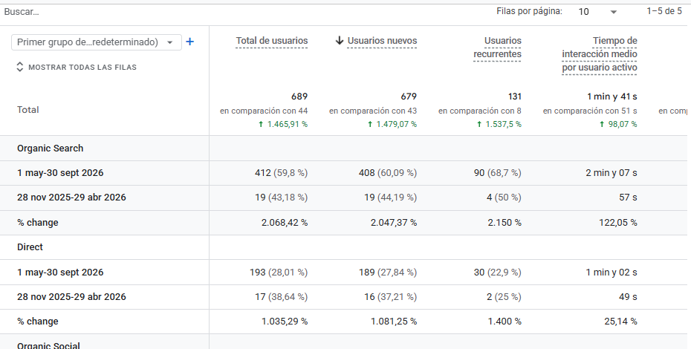This screenshot has height=349, width=691.
Task: Click cell 189 (27,84 %)
Action: coord(388,273)
